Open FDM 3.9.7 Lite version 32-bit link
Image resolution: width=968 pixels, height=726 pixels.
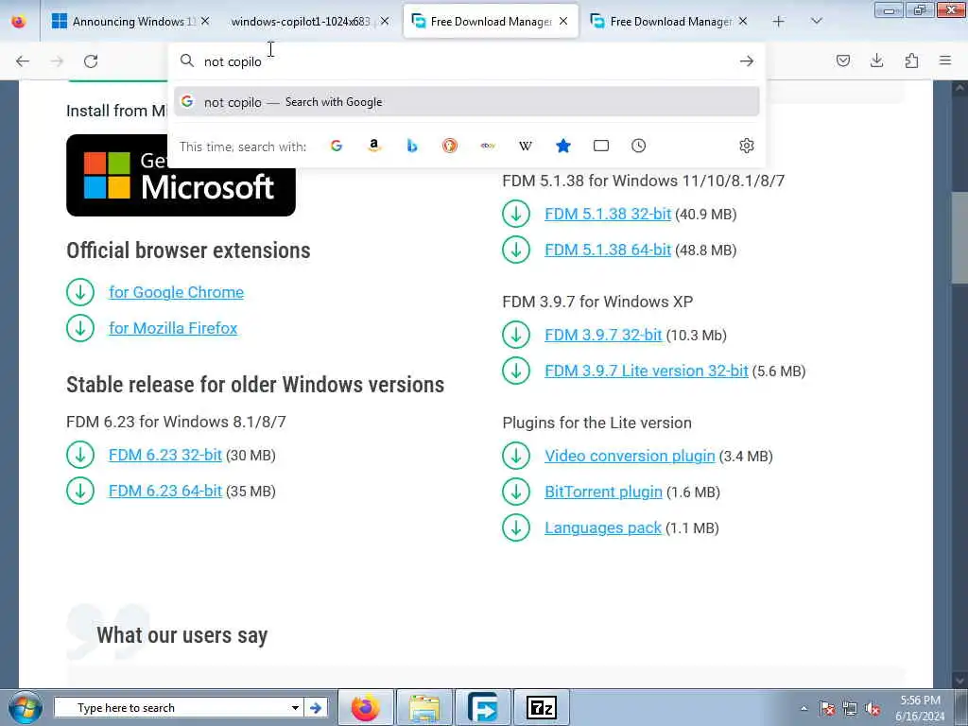click(x=647, y=371)
